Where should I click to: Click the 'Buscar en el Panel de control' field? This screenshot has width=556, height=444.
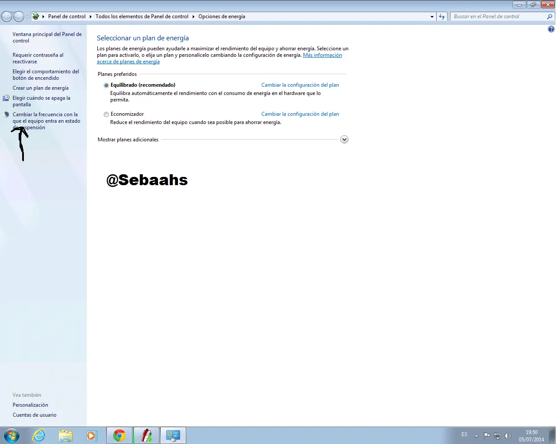498,16
